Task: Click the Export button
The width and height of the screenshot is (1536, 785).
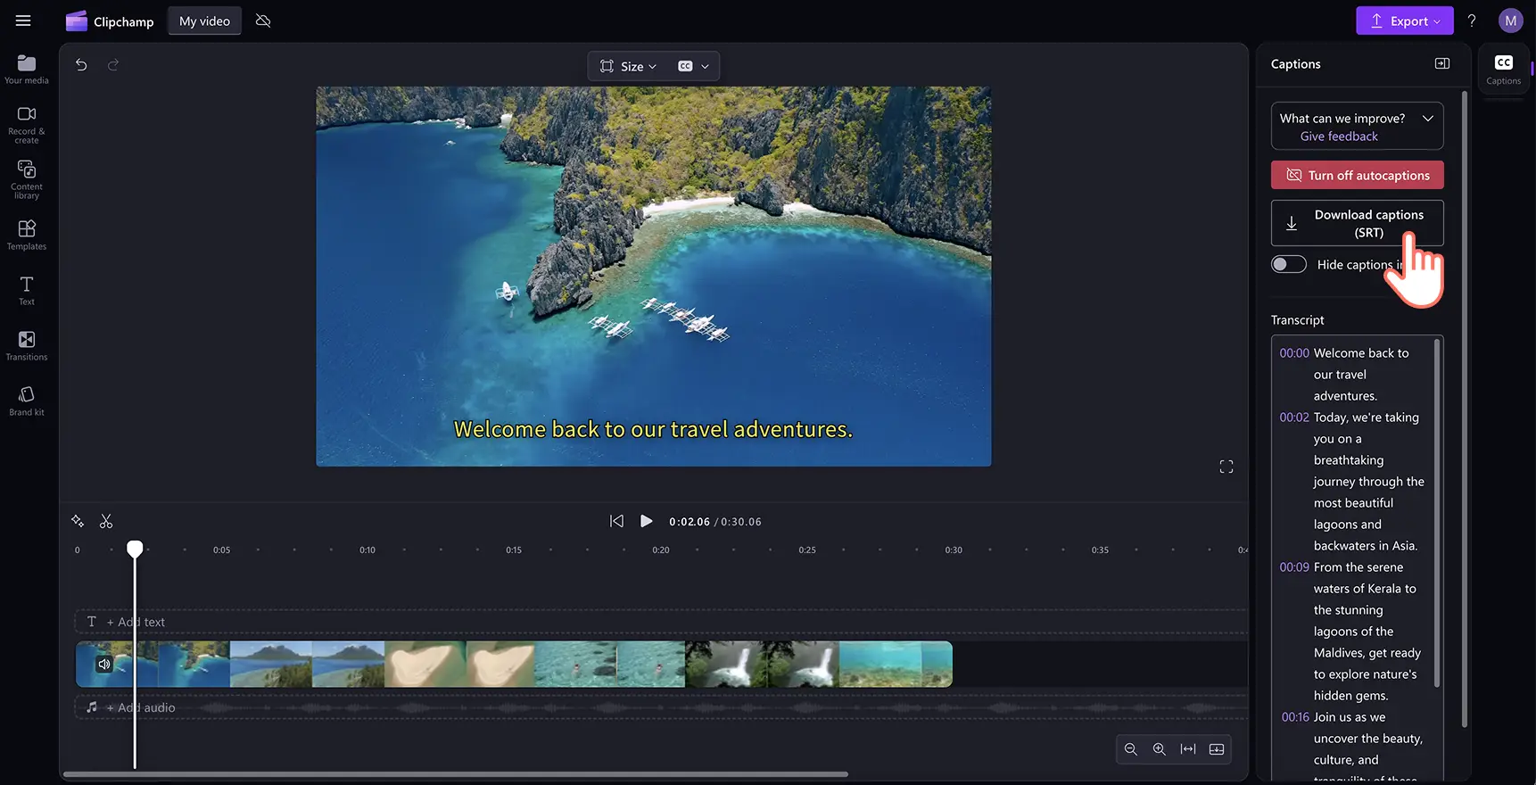Action: [x=1404, y=21]
